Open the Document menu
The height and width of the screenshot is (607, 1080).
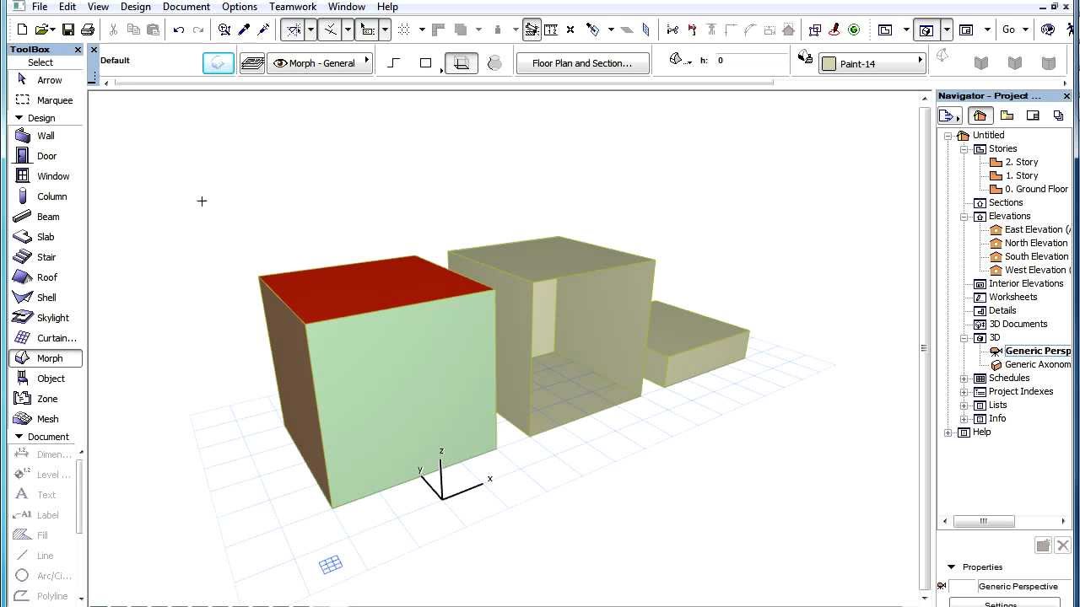click(x=186, y=7)
